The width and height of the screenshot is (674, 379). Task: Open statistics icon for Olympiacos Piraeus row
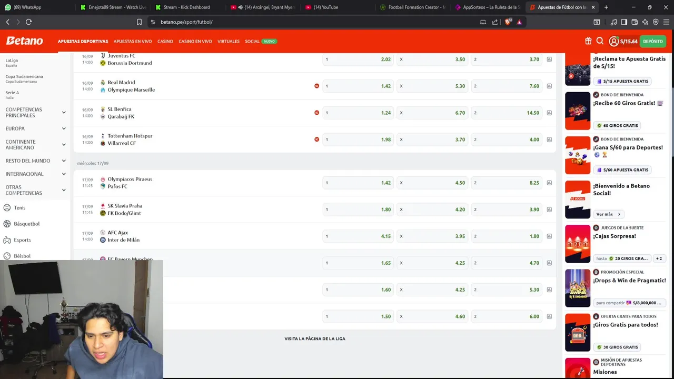pos(549,183)
